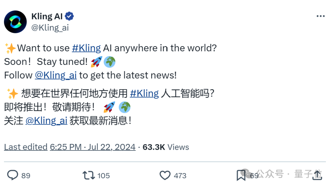Open the #Kling hashtag in English text

tap(86, 48)
